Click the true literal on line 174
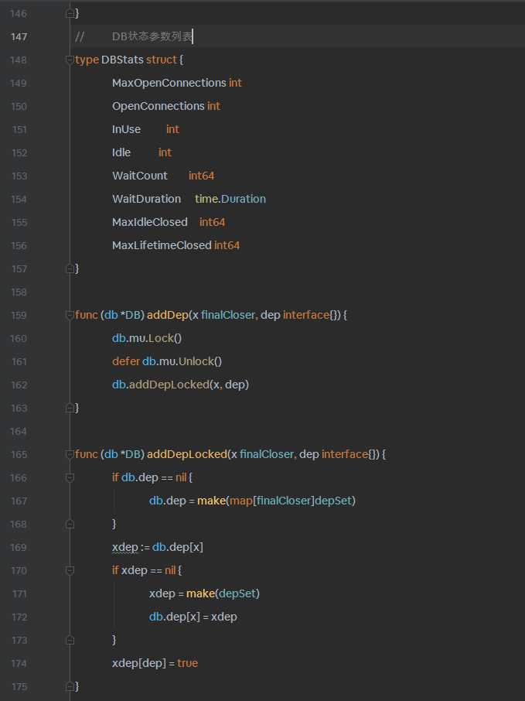 187,663
